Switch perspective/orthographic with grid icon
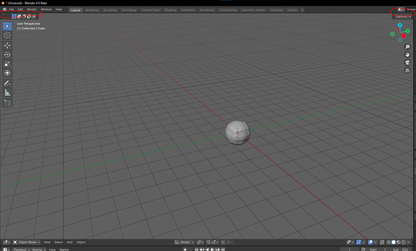The width and height of the screenshot is (416, 251). click(407, 70)
